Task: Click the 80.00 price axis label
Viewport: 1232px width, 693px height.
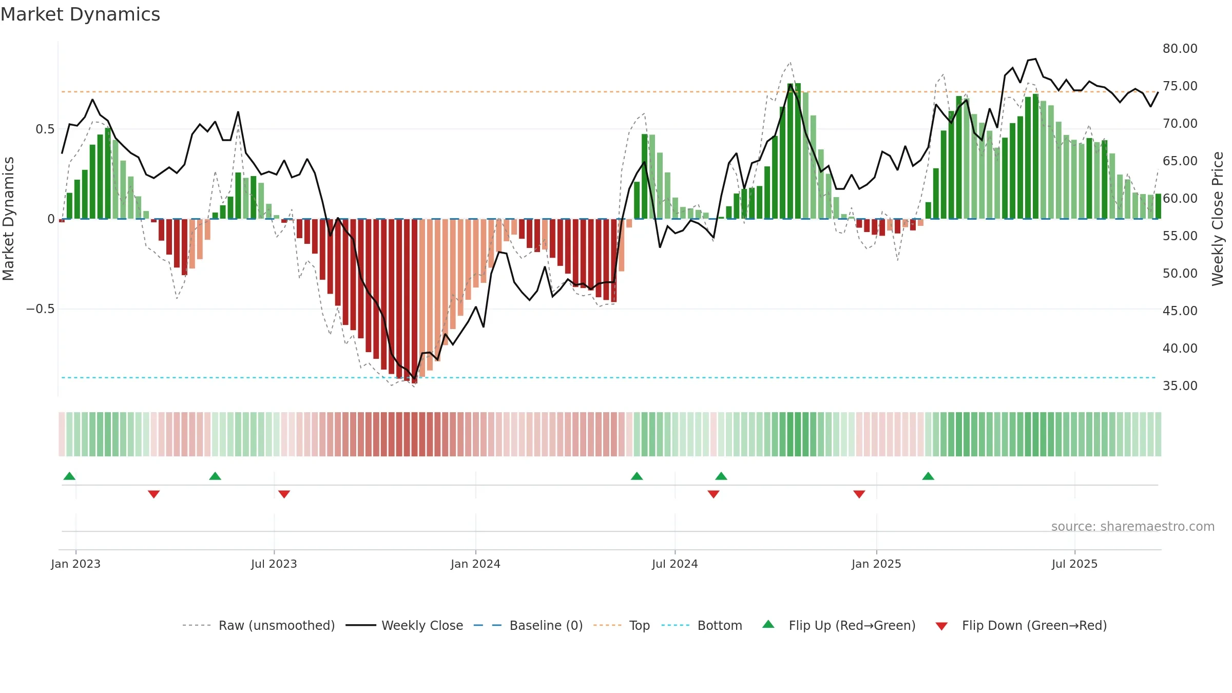Action: pyautogui.click(x=1180, y=49)
